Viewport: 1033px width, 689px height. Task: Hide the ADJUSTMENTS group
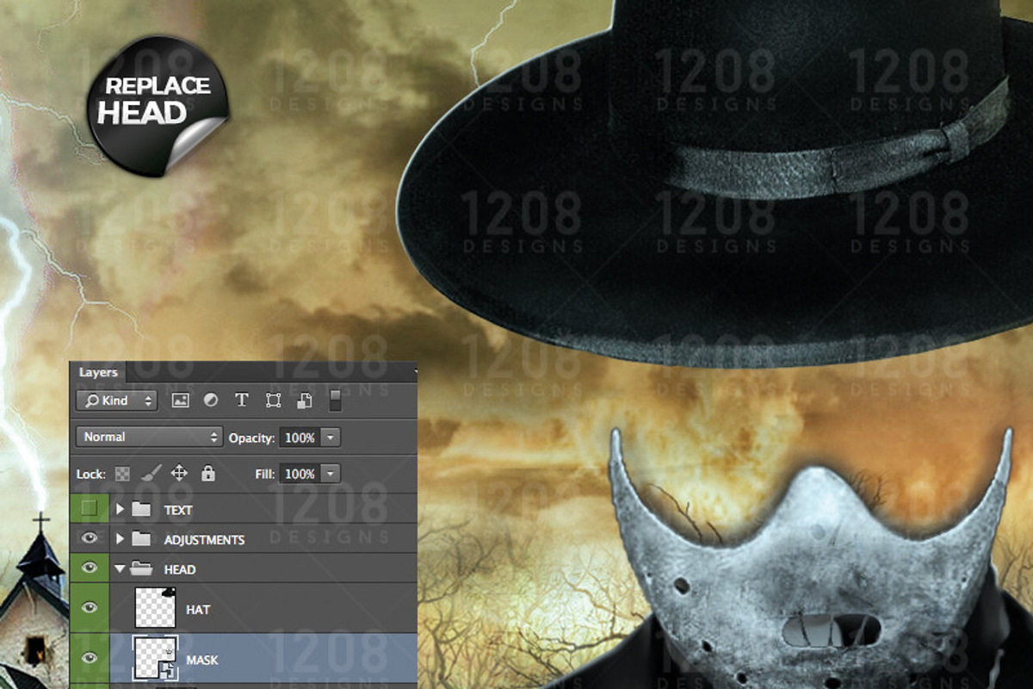pyautogui.click(x=89, y=539)
